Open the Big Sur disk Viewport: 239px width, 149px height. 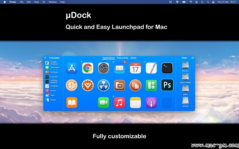[x=185, y=66]
